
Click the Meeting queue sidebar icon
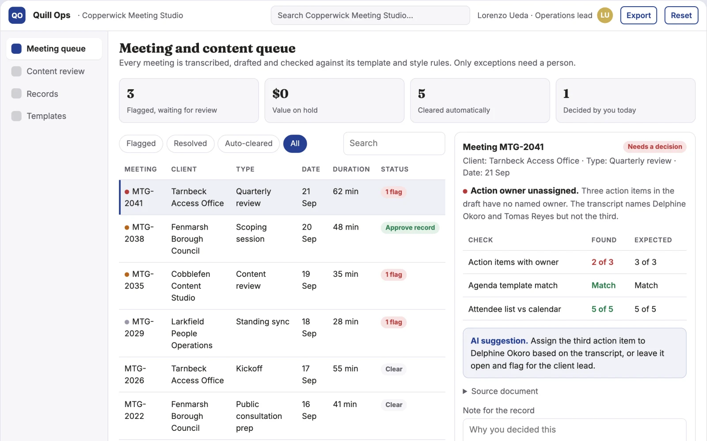(16, 49)
